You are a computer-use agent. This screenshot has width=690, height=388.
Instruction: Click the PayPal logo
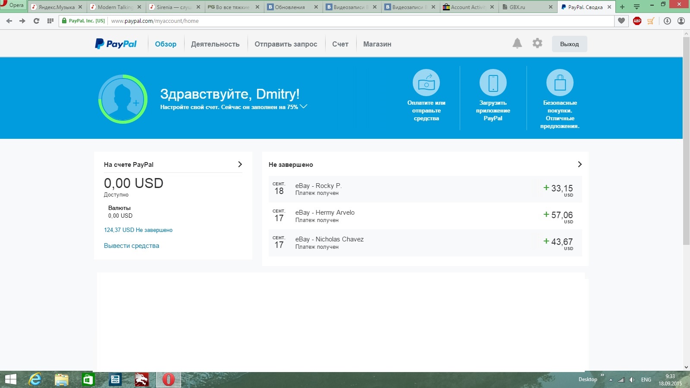(x=116, y=44)
